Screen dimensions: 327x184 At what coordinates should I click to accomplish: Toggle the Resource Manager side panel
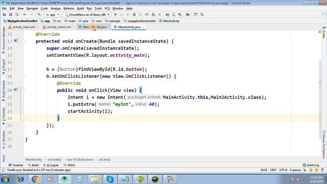[x=4, y=40]
